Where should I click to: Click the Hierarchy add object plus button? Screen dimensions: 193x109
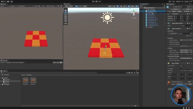point(141,6)
